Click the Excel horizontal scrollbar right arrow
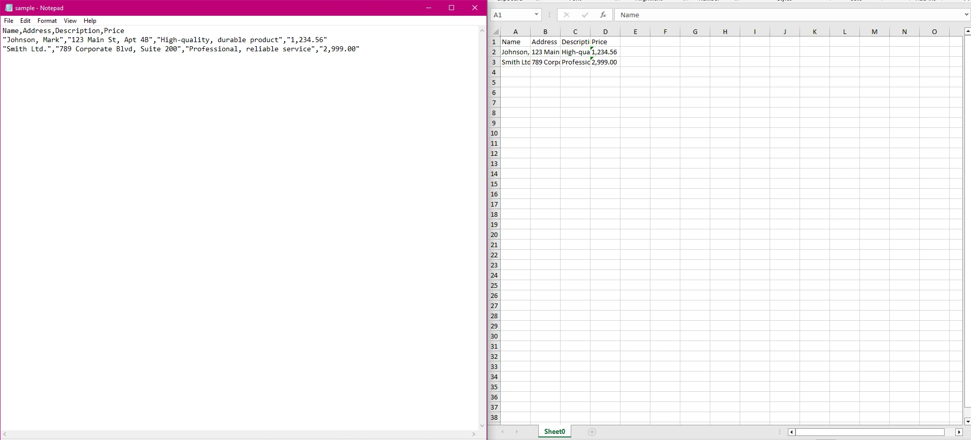 coord(958,432)
